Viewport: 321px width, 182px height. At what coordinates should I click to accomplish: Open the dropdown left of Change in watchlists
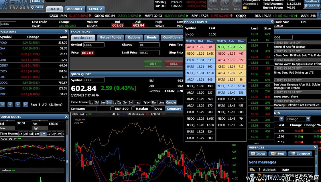pyautogui.click(x=281, y=119)
